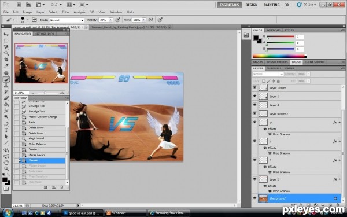
Task: Select the Crop tool
Action: coord(6,60)
